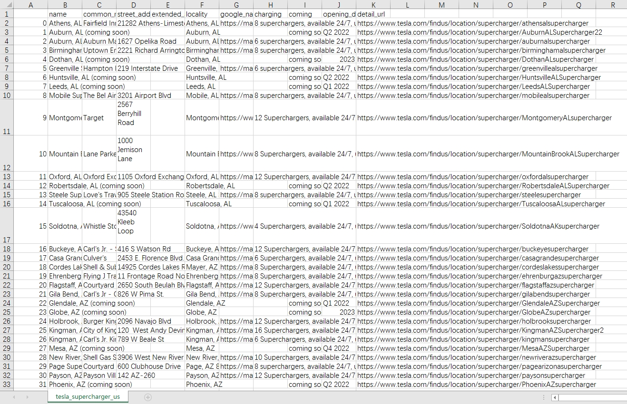Click the horizontal scrollbar left arrow
Viewport: 627px width, 404px height.
point(554,397)
